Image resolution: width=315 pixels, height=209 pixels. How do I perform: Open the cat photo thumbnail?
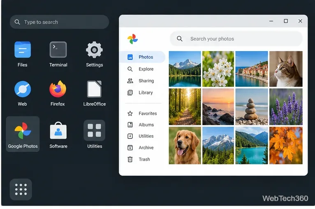point(286,69)
